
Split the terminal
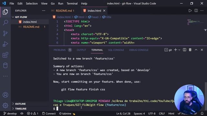[x=184, y=50]
